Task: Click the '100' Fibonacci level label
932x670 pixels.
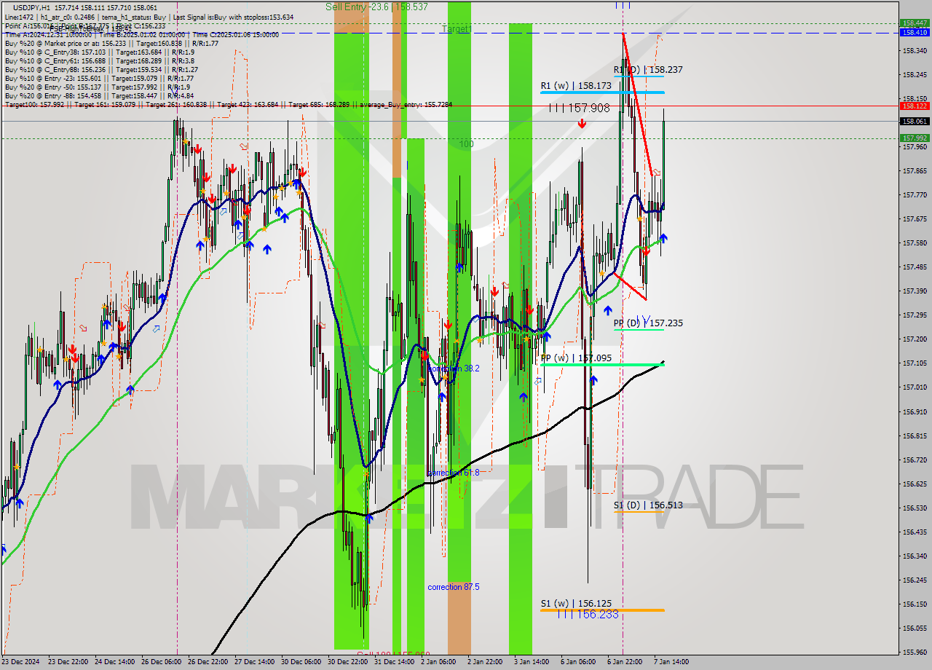Action: pyautogui.click(x=466, y=144)
